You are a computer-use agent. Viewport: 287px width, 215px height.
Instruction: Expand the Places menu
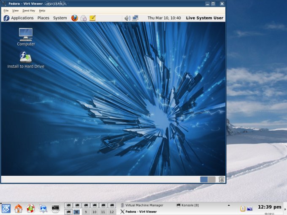tap(43, 18)
